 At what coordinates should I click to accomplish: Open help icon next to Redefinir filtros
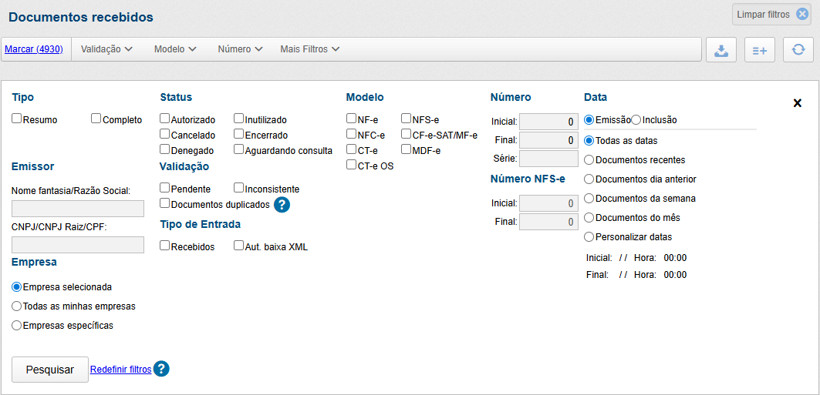(x=160, y=369)
